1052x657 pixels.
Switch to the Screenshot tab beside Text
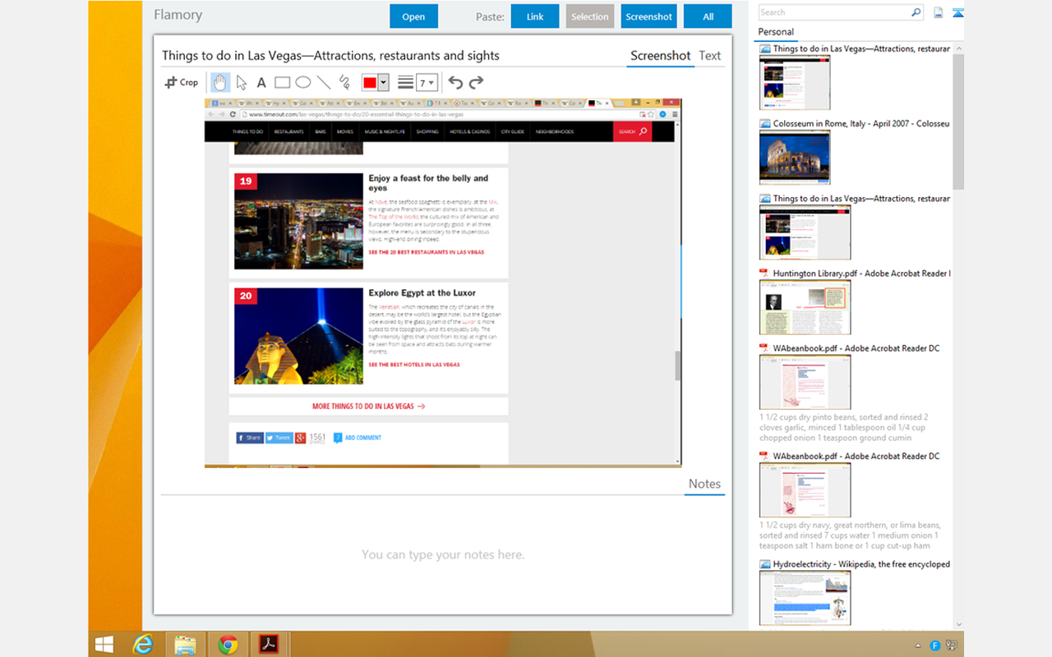660,56
